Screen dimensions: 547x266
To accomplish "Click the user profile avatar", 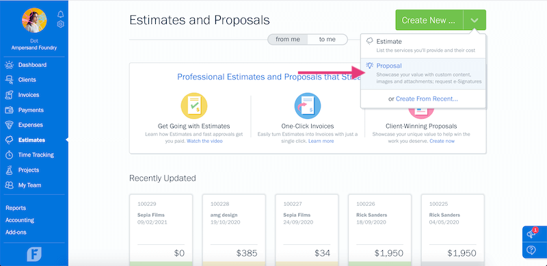I will click(x=34, y=21).
